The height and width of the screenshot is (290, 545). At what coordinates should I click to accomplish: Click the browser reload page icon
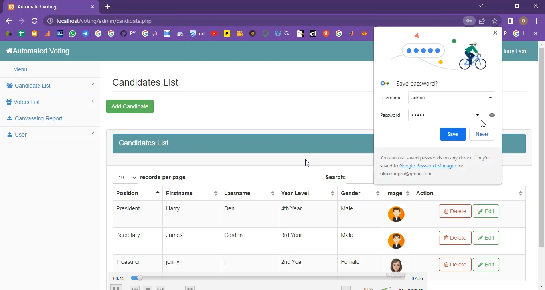tap(34, 21)
